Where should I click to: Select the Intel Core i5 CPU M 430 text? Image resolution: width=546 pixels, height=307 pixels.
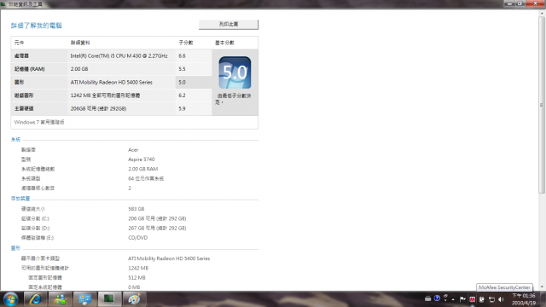[119, 55]
